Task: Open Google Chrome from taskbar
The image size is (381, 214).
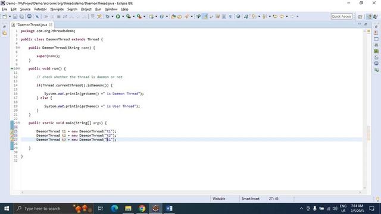Action: pyautogui.click(x=142, y=209)
